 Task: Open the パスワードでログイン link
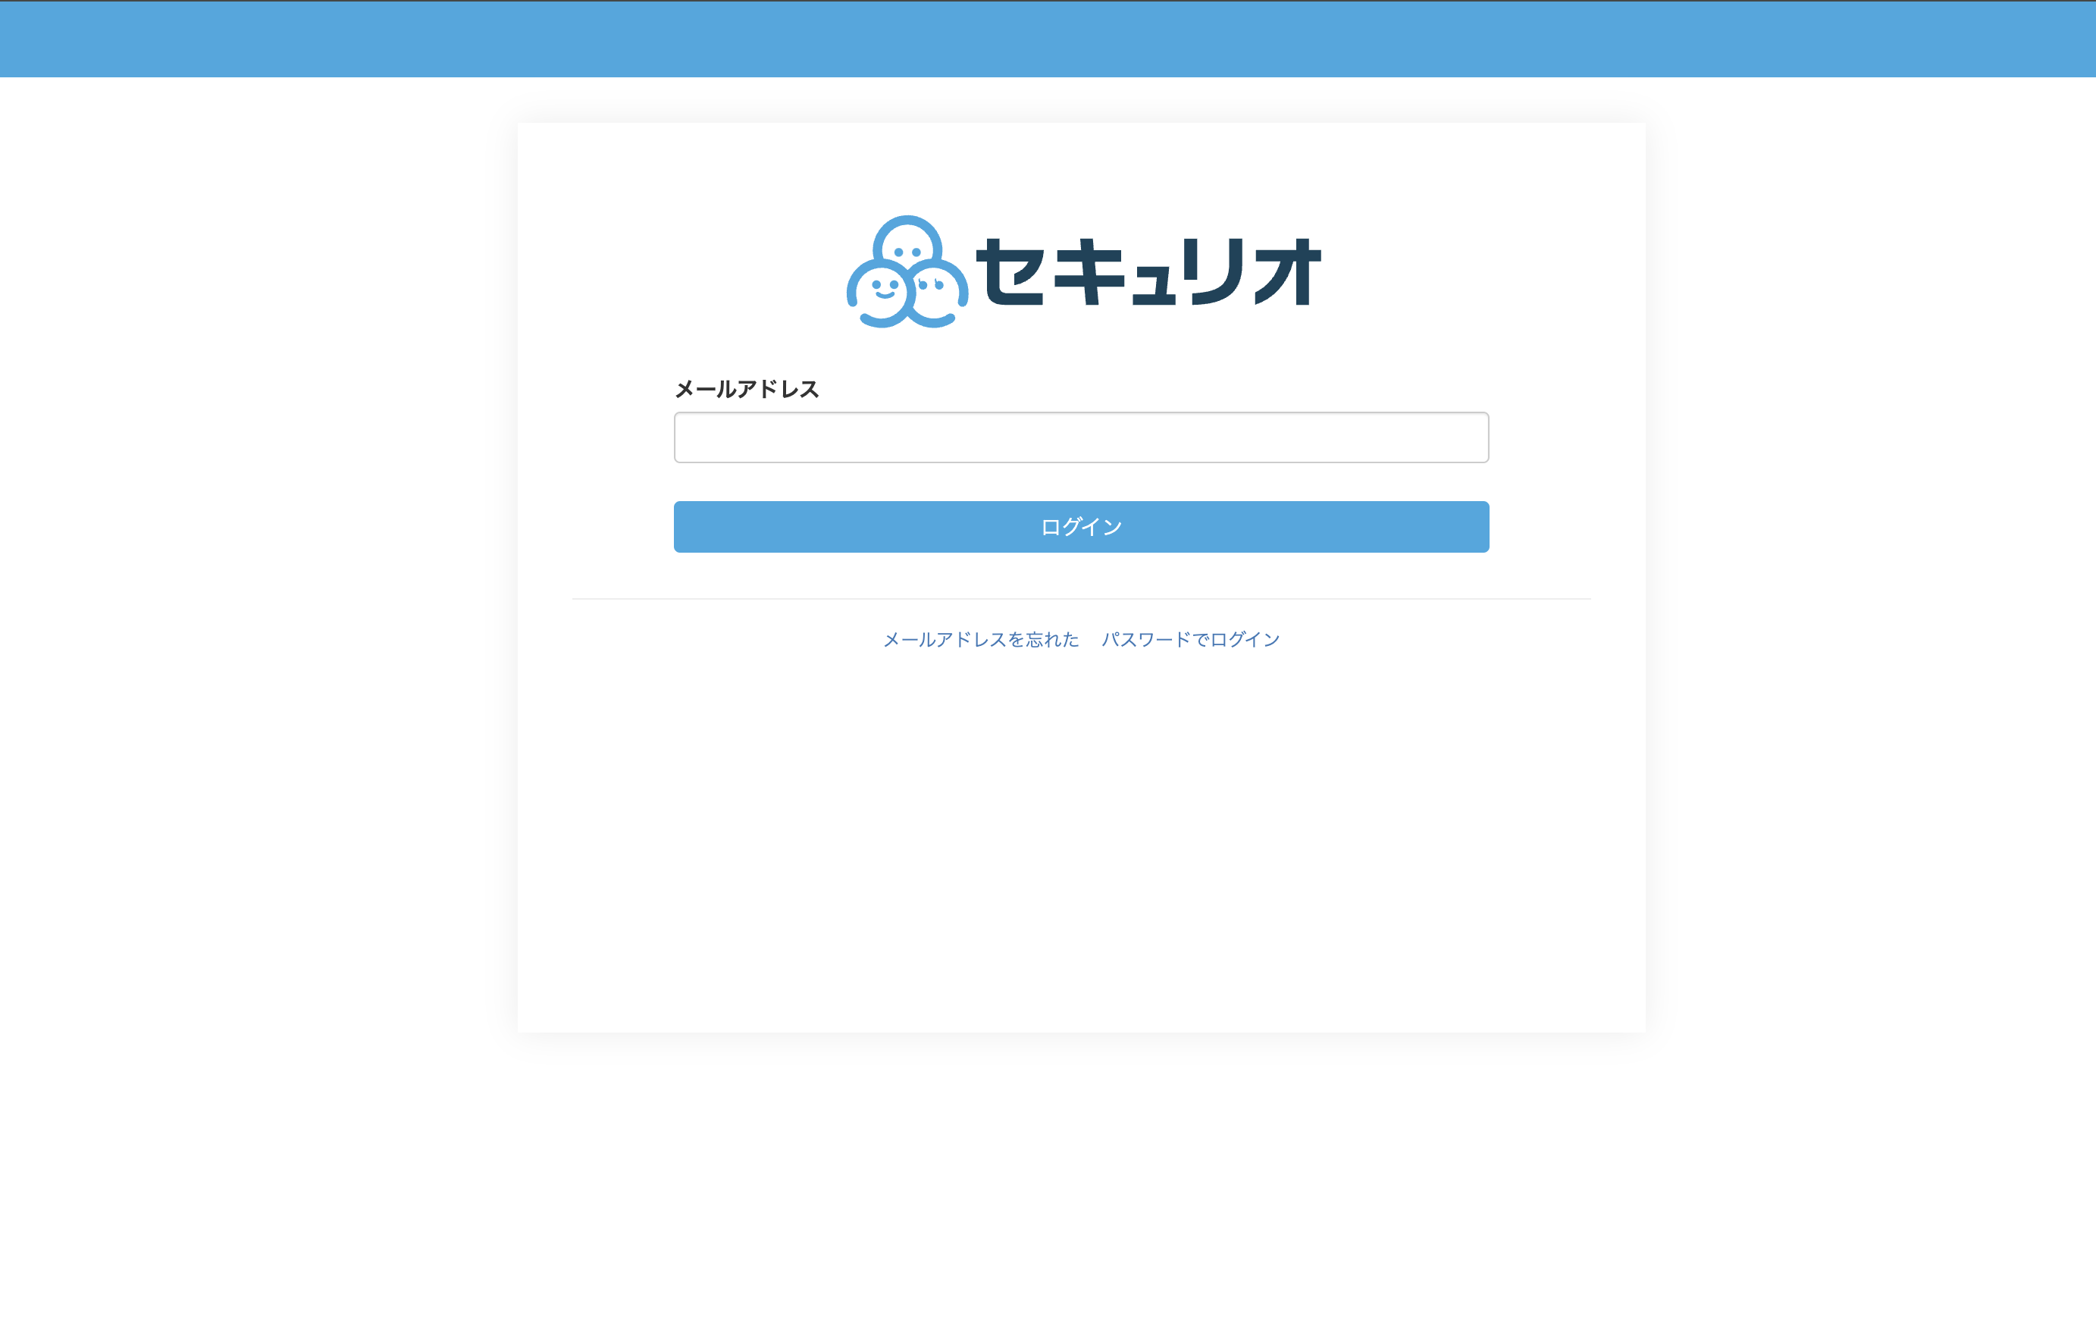(x=1191, y=640)
